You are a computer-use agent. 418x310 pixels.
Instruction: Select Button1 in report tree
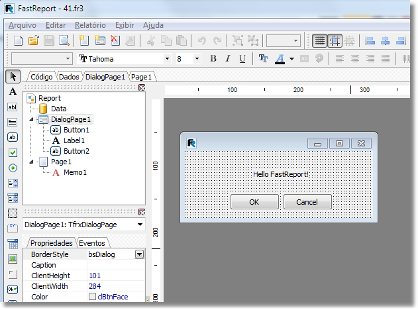tap(76, 130)
